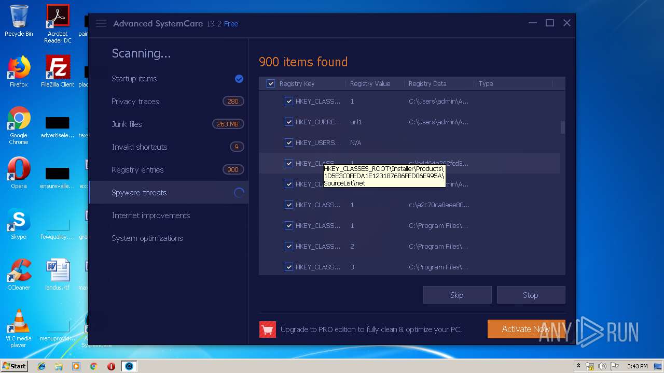Image resolution: width=664 pixels, height=373 pixels.
Task: Select Internet improvements category
Action: (x=169, y=216)
